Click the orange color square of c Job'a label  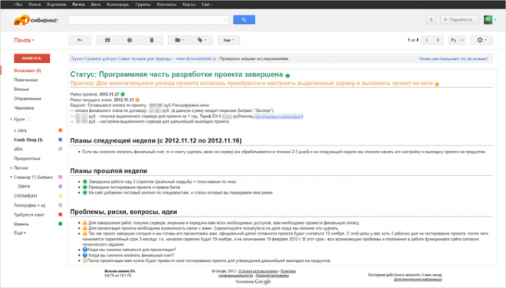60,130
